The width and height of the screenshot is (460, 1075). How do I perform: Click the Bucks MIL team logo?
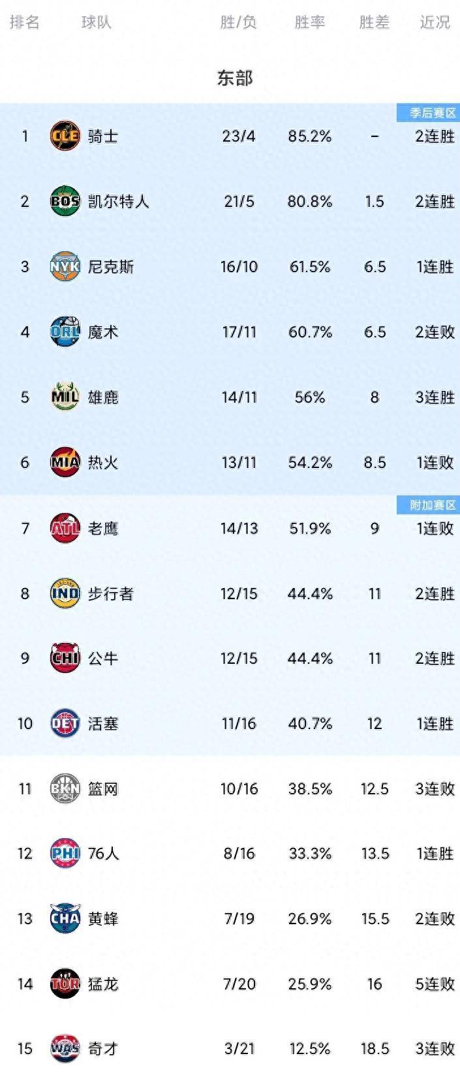(65, 397)
